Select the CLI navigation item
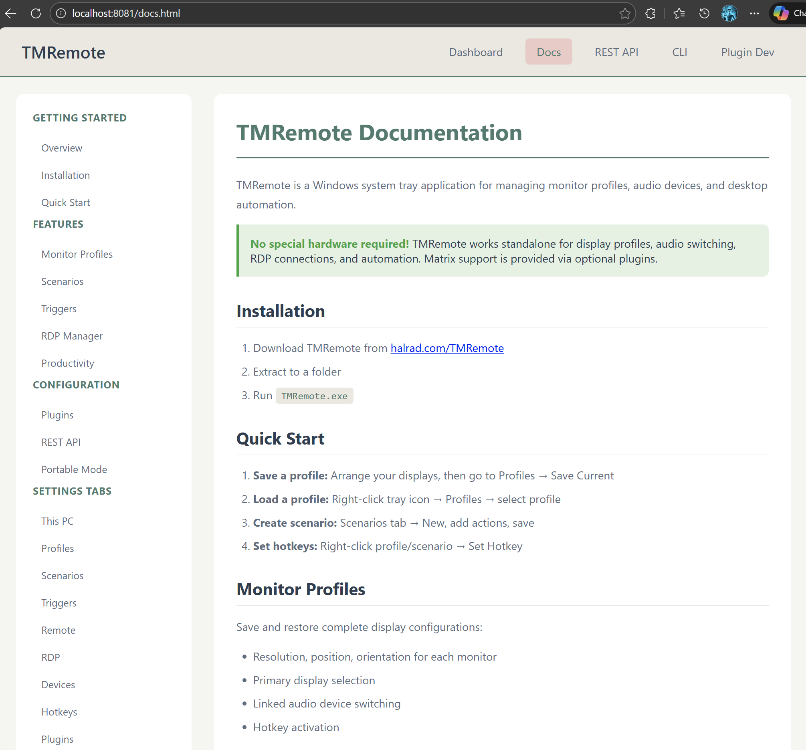806x750 pixels. (x=680, y=52)
